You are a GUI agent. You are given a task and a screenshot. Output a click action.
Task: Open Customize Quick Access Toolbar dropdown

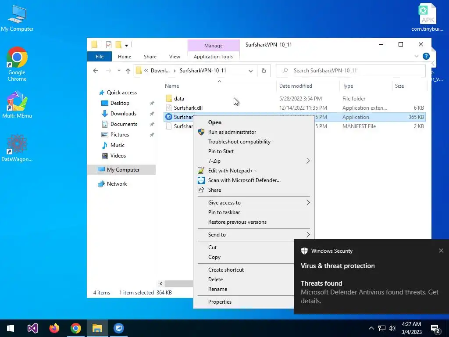[126, 45]
